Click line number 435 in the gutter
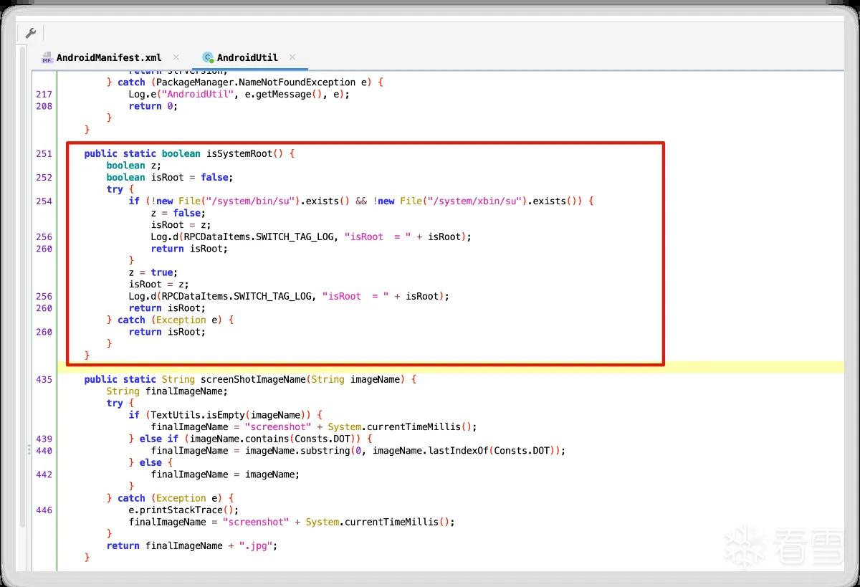 pos(44,379)
